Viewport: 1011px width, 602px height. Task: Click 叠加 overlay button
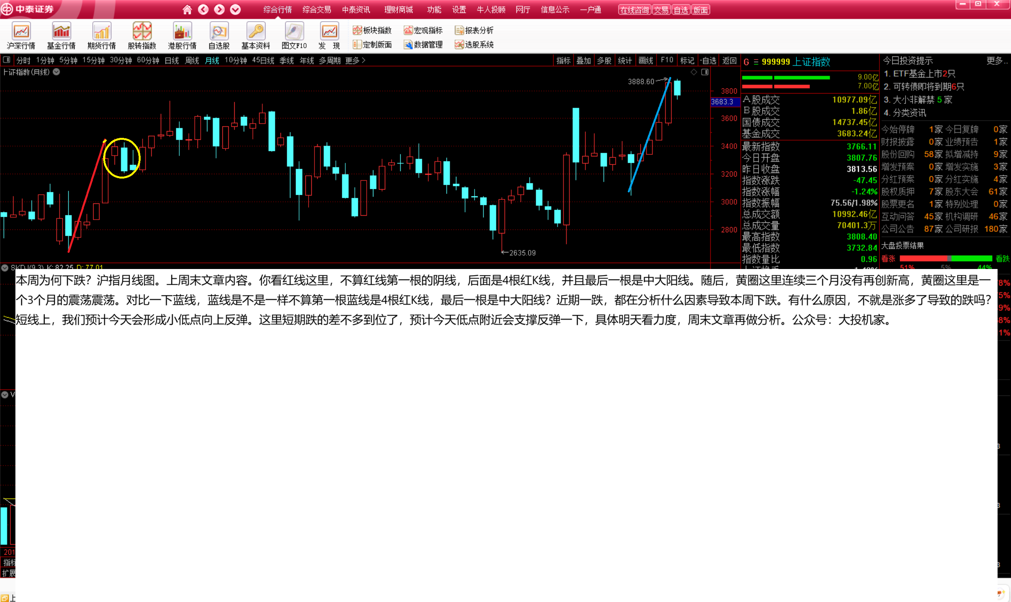pos(584,60)
